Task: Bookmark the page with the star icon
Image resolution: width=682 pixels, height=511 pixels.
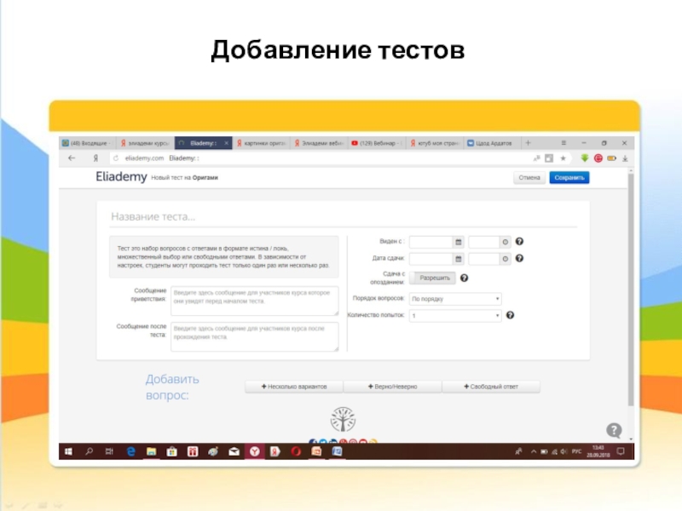Action: tap(563, 158)
